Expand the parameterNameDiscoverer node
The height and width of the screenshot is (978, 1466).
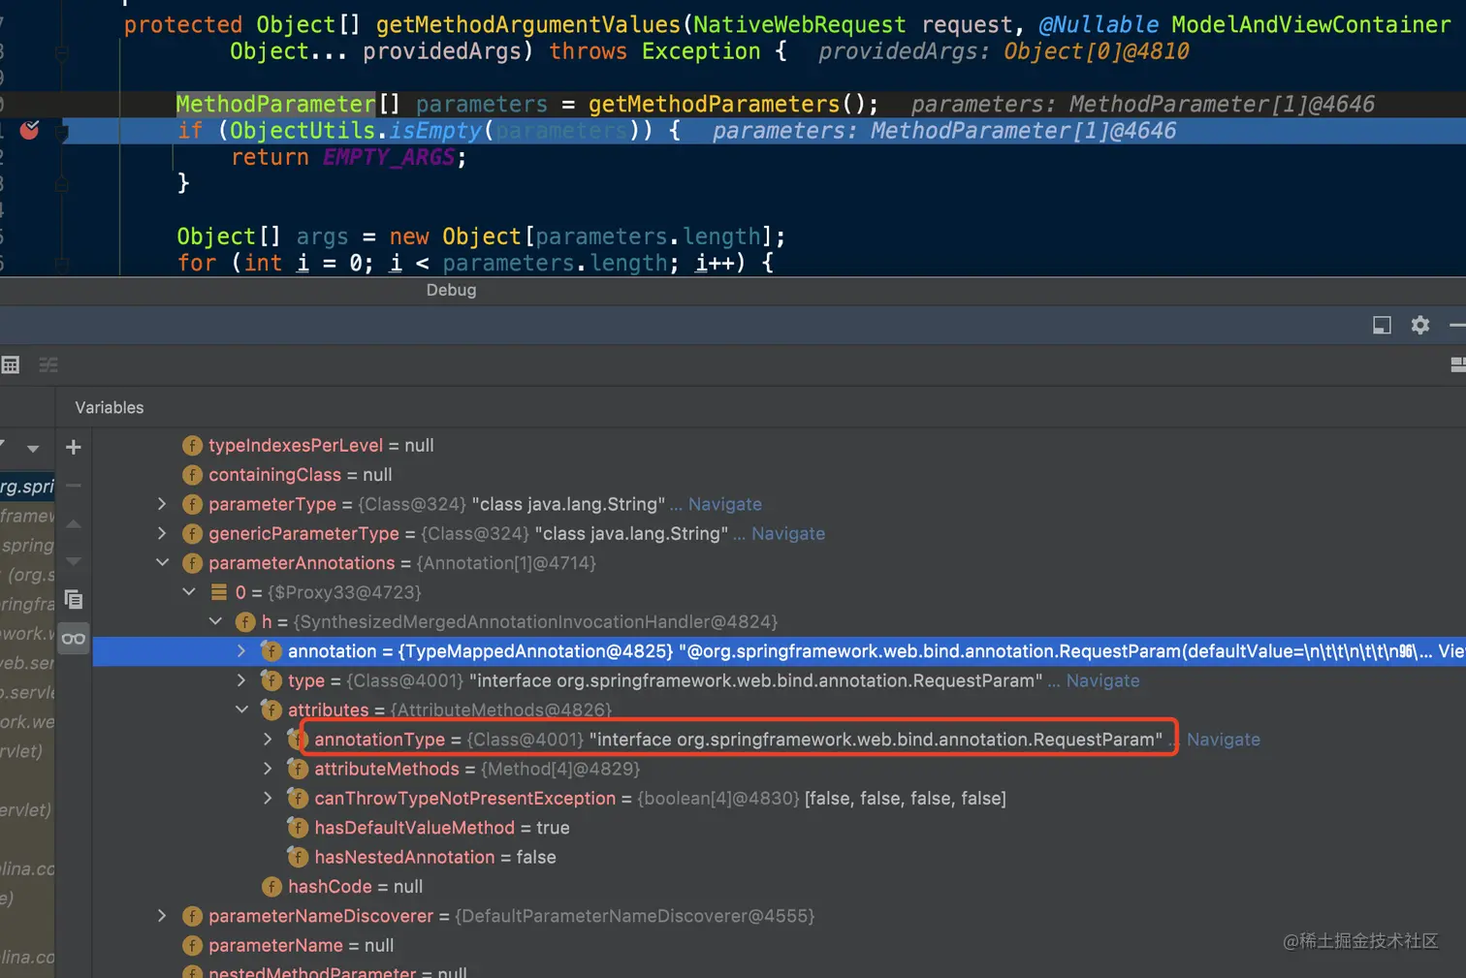[162, 916]
